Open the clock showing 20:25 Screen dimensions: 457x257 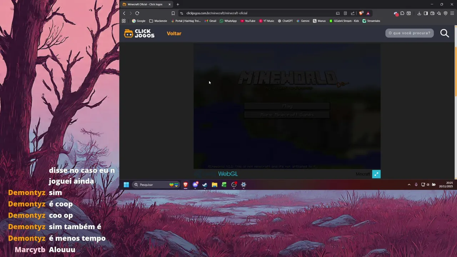pos(446,185)
